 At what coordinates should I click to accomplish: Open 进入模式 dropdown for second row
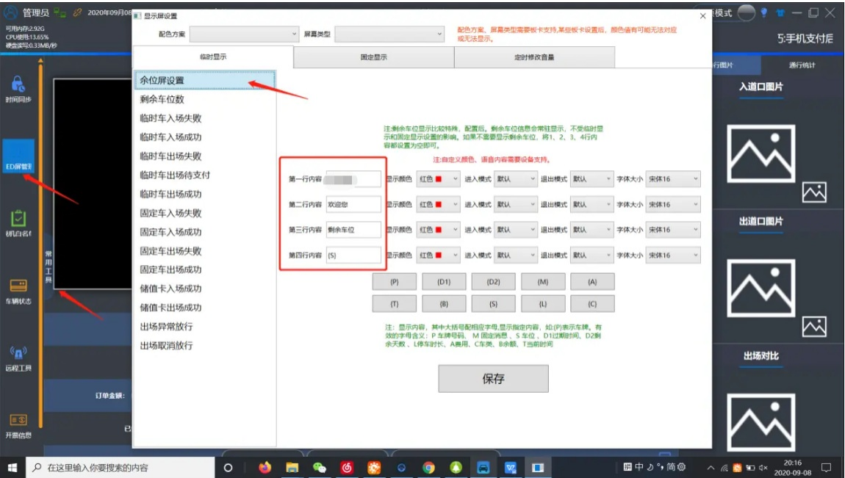515,205
